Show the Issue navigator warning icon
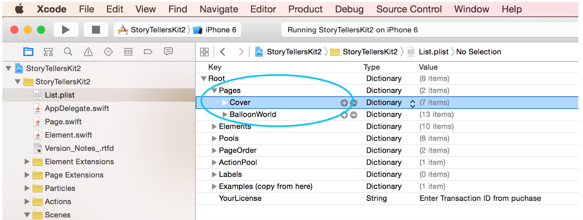 coord(88,52)
